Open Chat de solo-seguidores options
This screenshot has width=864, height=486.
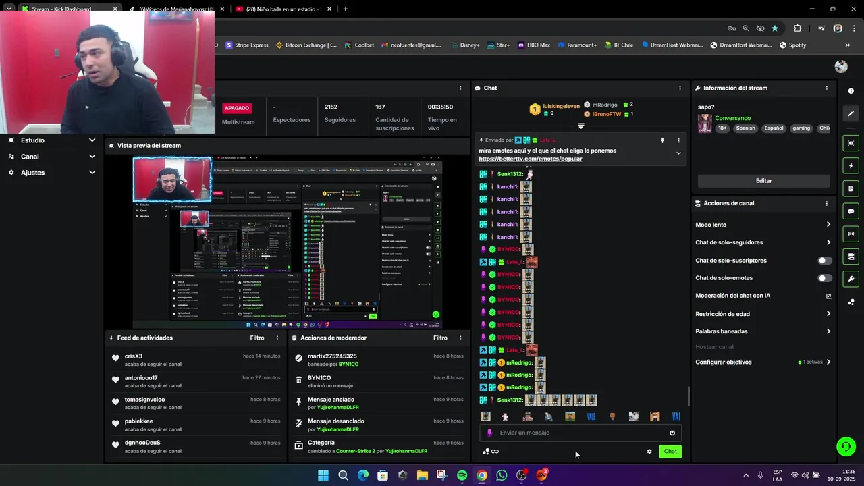point(763,242)
